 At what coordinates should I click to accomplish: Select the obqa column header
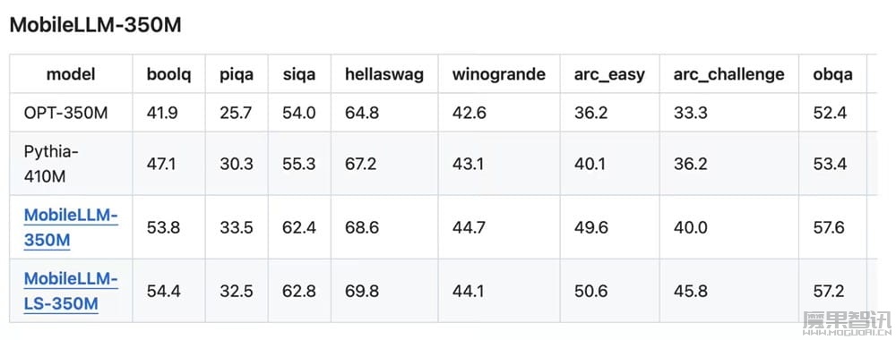click(833, 75)
